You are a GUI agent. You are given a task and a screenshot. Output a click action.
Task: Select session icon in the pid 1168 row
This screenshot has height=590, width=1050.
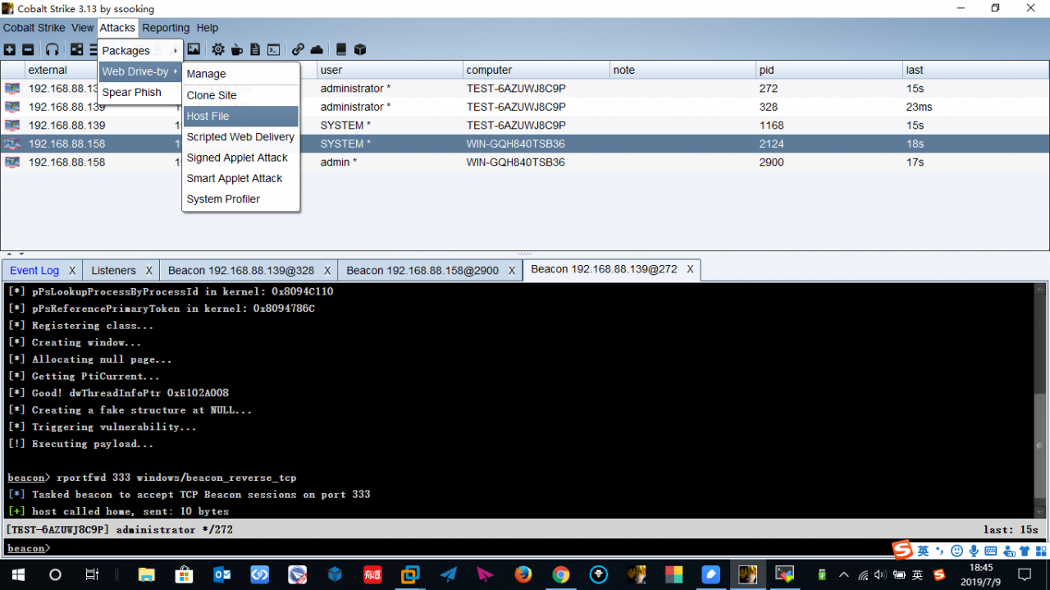(x=12, y=126)
